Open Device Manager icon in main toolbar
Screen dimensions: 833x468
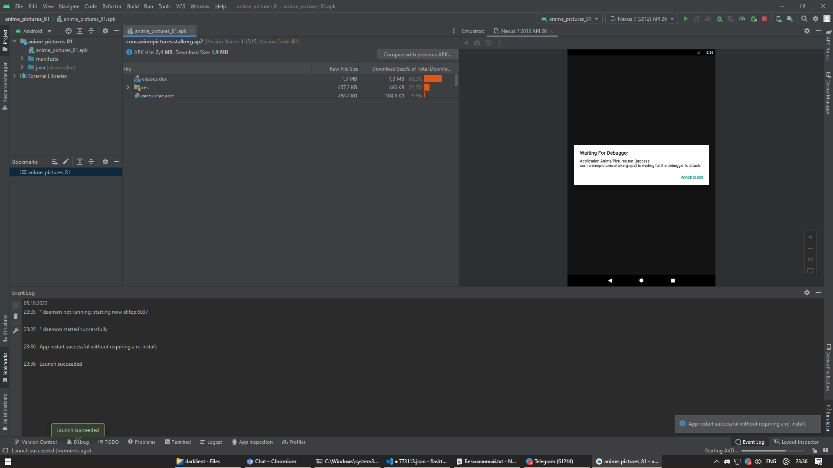tap(779, 19)
